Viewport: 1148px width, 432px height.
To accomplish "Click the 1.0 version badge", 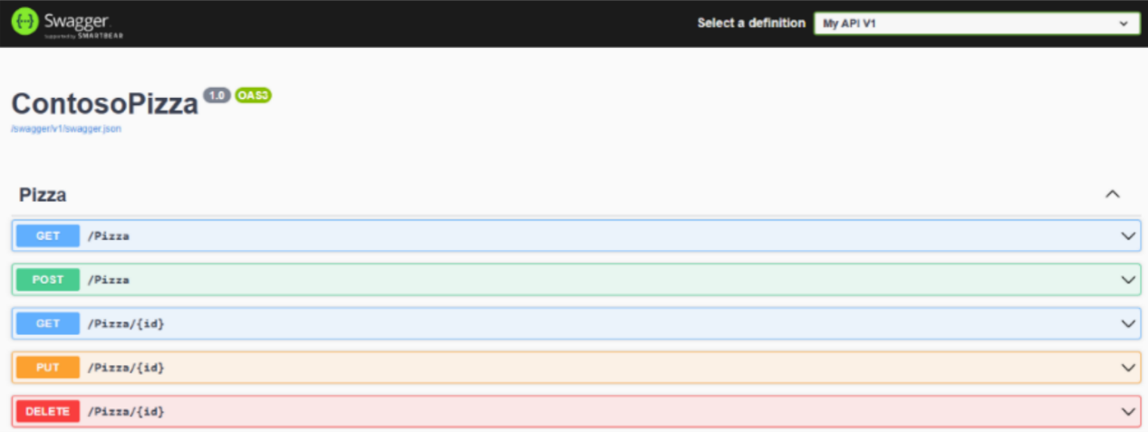I will coord(217,95).
